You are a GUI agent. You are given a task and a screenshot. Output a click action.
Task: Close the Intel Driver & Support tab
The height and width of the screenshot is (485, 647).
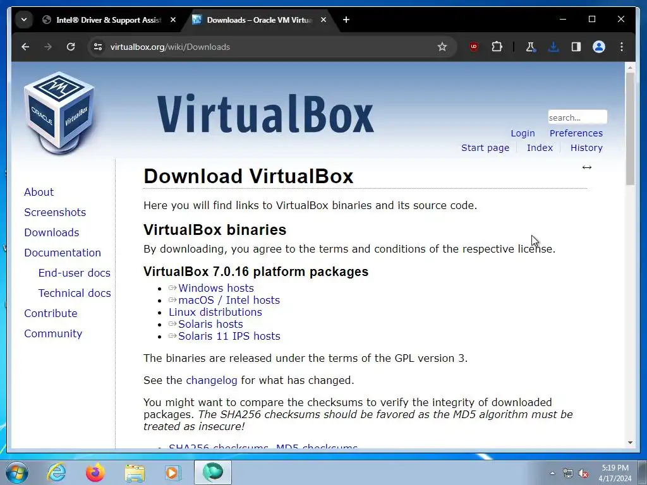point(173,20)
